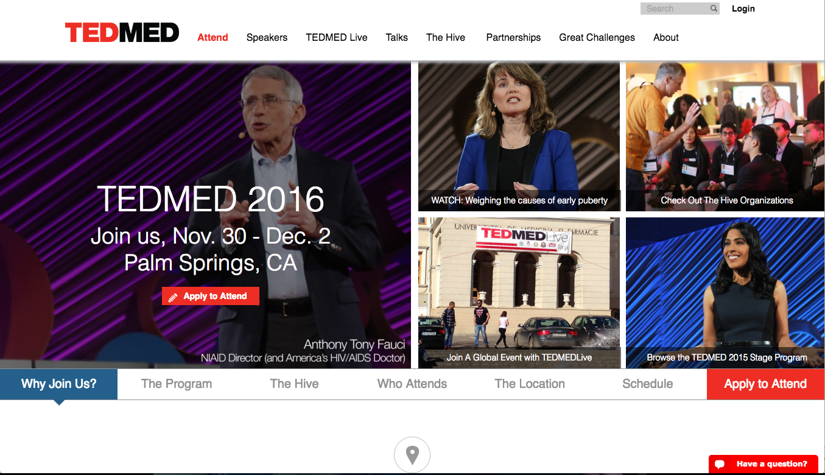Open the Schedule tab

(x=648, y=384)
